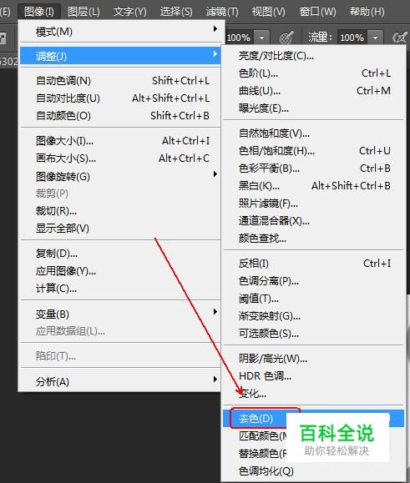Select 图像大小(I)... menu item
Screen dimensions: 410x483
click(x=120, y=141)
